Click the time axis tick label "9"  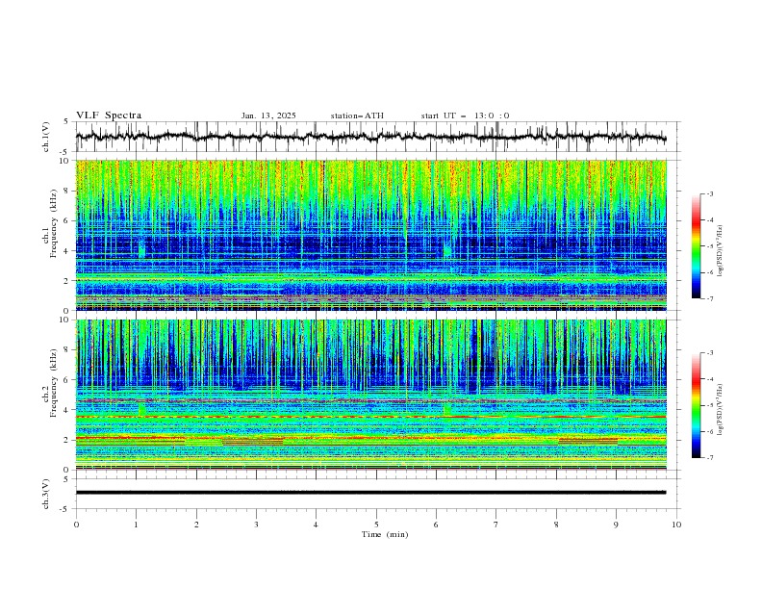[x=616, y=525]
